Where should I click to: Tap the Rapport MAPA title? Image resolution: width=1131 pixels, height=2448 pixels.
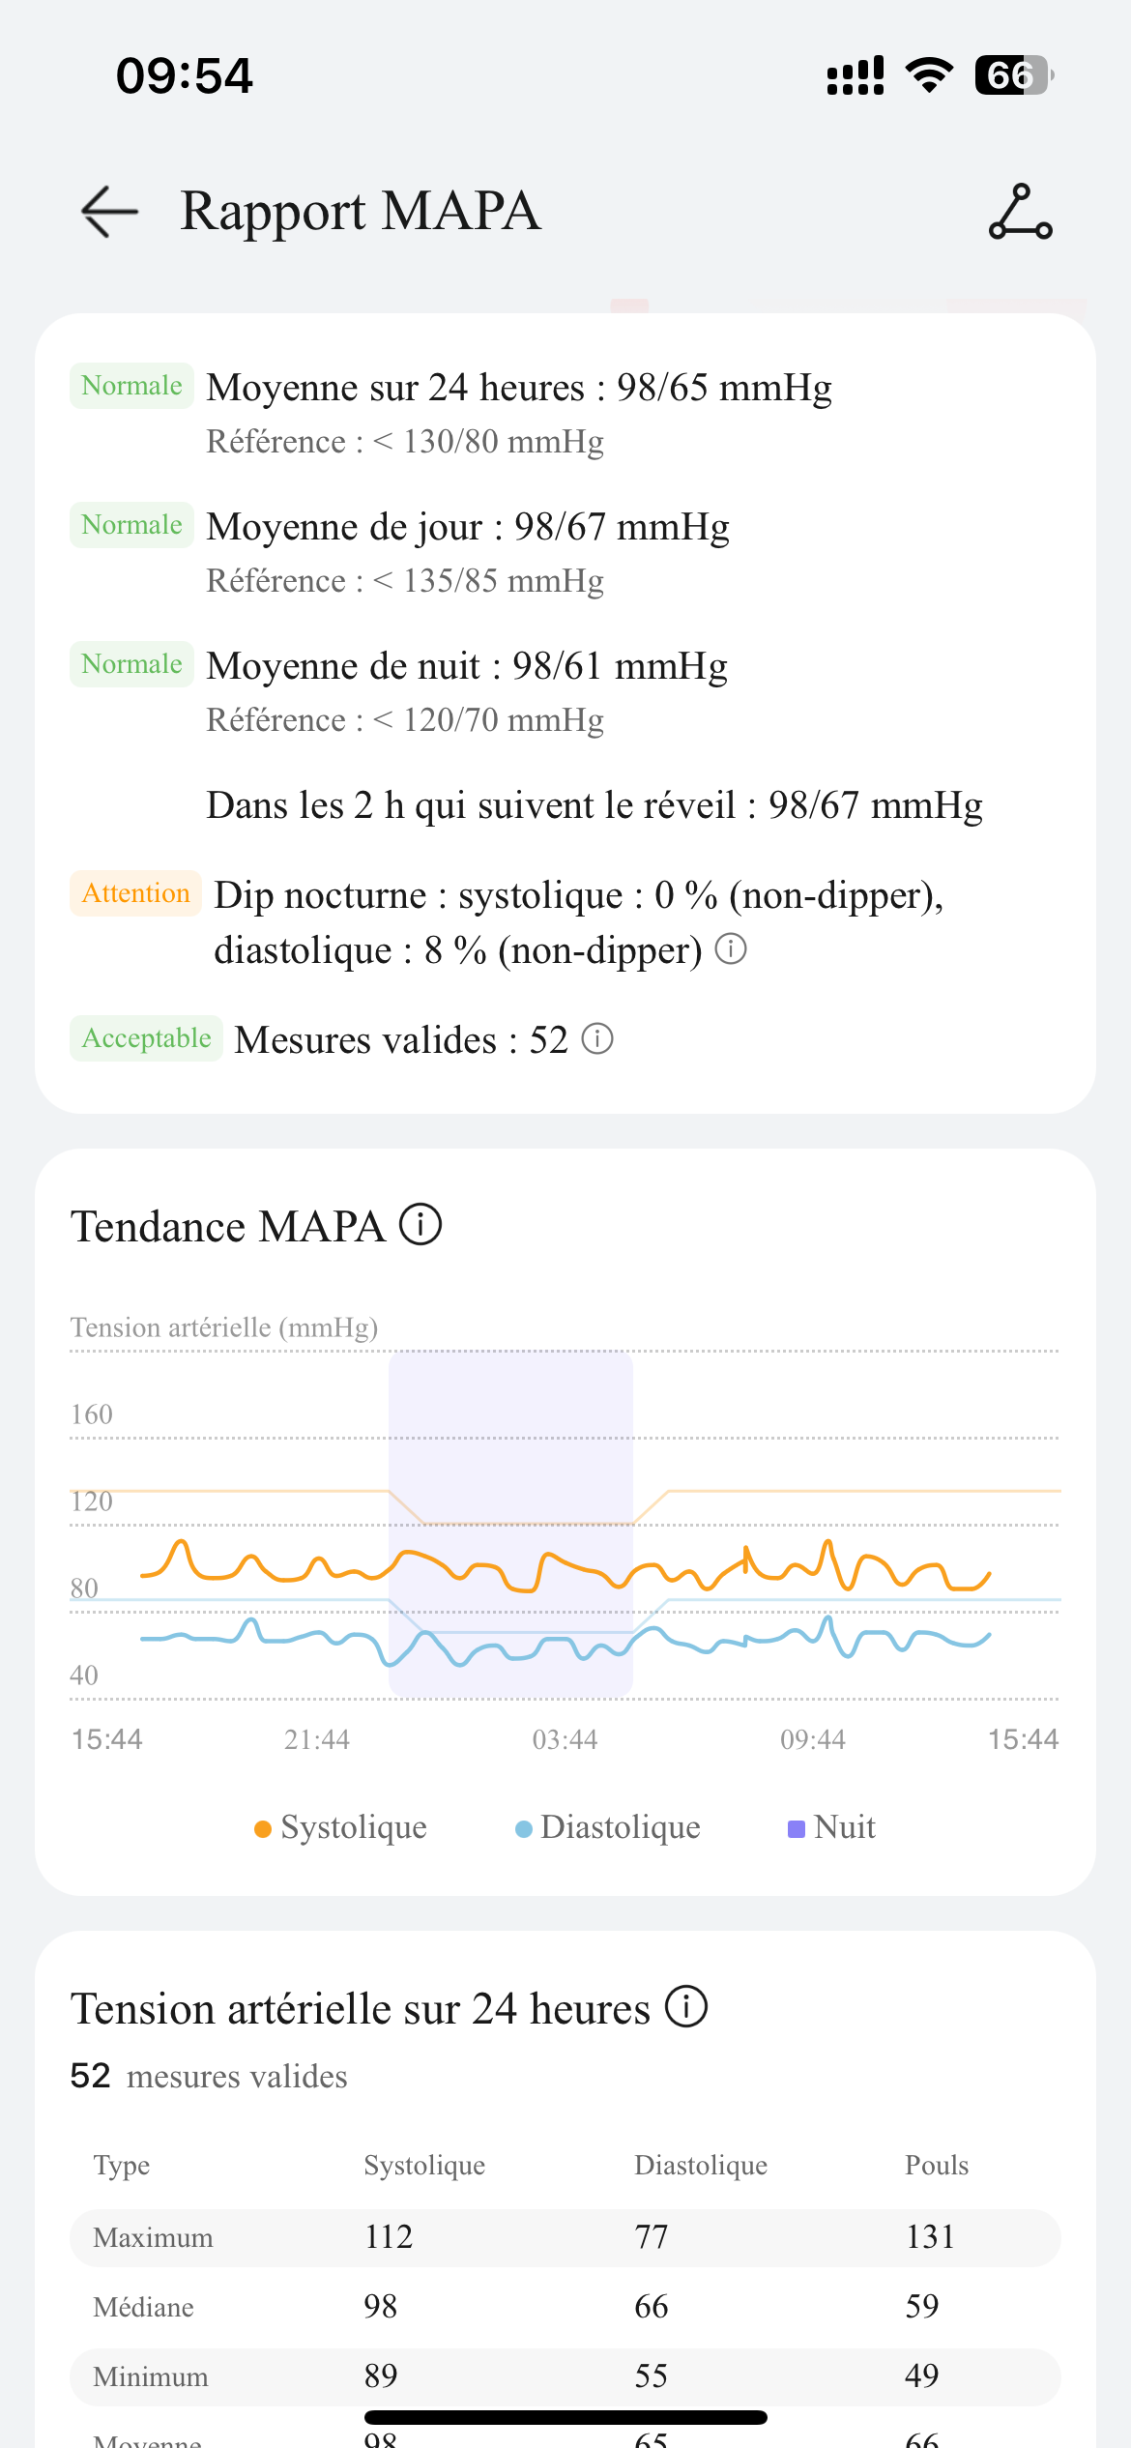360,211
